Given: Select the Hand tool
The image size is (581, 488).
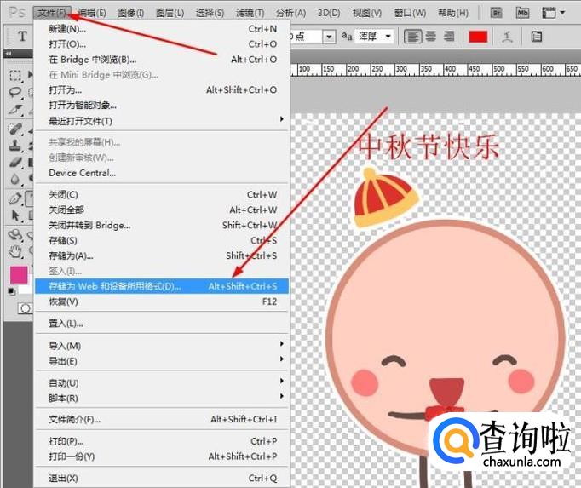Looking at the screenshot, I should coord(15,251).
